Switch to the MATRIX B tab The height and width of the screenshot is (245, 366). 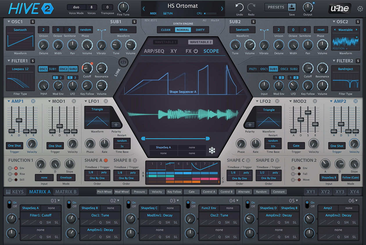(66, 192)
